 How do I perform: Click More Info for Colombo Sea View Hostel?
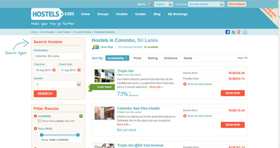tap(124, 125)
